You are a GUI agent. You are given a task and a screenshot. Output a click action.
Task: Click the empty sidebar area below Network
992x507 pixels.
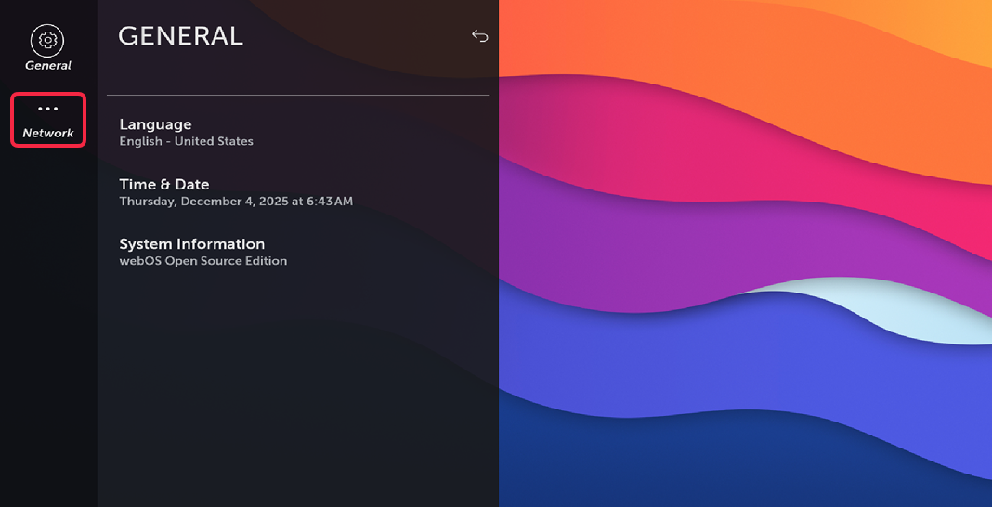(48, 325)
